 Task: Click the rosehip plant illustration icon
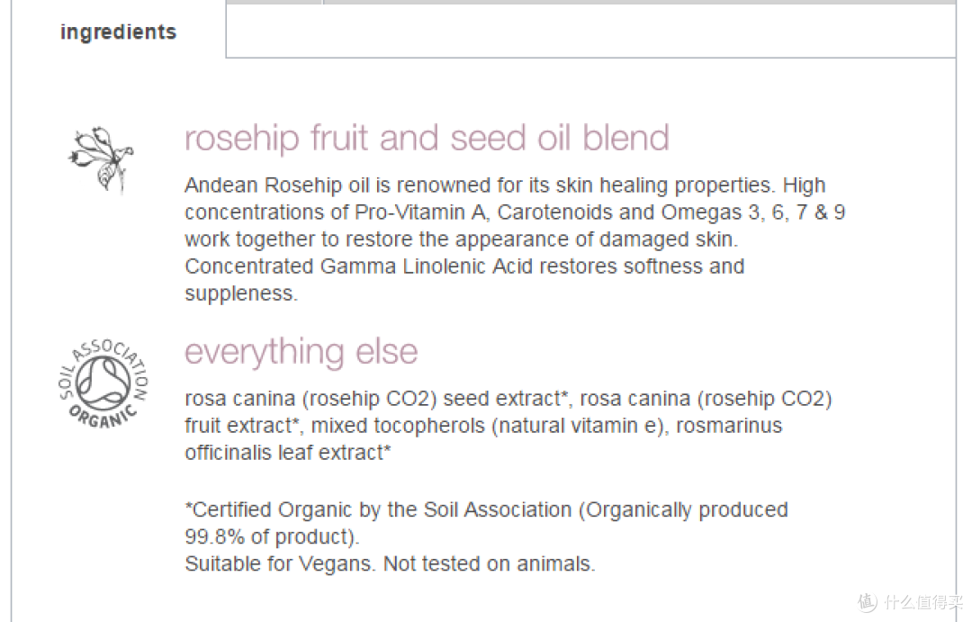pos(101,159)
